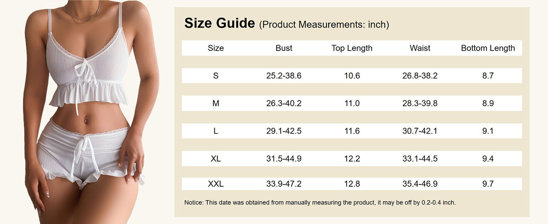548x224 pixels.
Task: Click the 9.4 bottom length value
Action: pyautogui.click(x=488, y=159)
